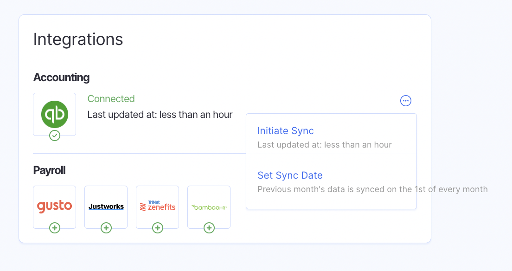Screen dimensions: 512x271
Task: Click the Accounting section heading
Action: pyautogui.click(x=61, y=77)
